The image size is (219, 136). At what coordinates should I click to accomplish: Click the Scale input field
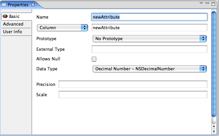(133, 95)
